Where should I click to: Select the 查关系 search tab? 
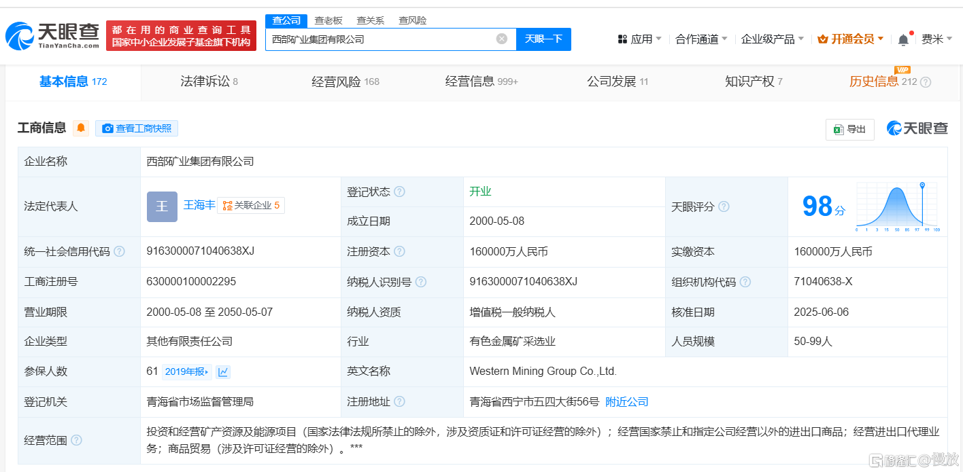click(371, 20)
